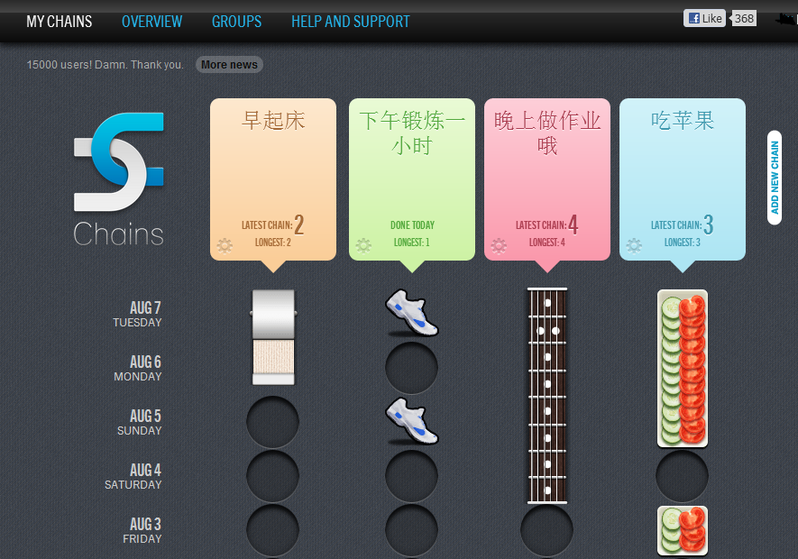
Task: Toggle exercise sneaker icon for Aug 7
Action: coord(412,313)
